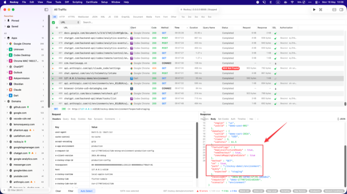347x194 pixels.
Task: Toggle the Block List rule
Action: click(244, 191)
